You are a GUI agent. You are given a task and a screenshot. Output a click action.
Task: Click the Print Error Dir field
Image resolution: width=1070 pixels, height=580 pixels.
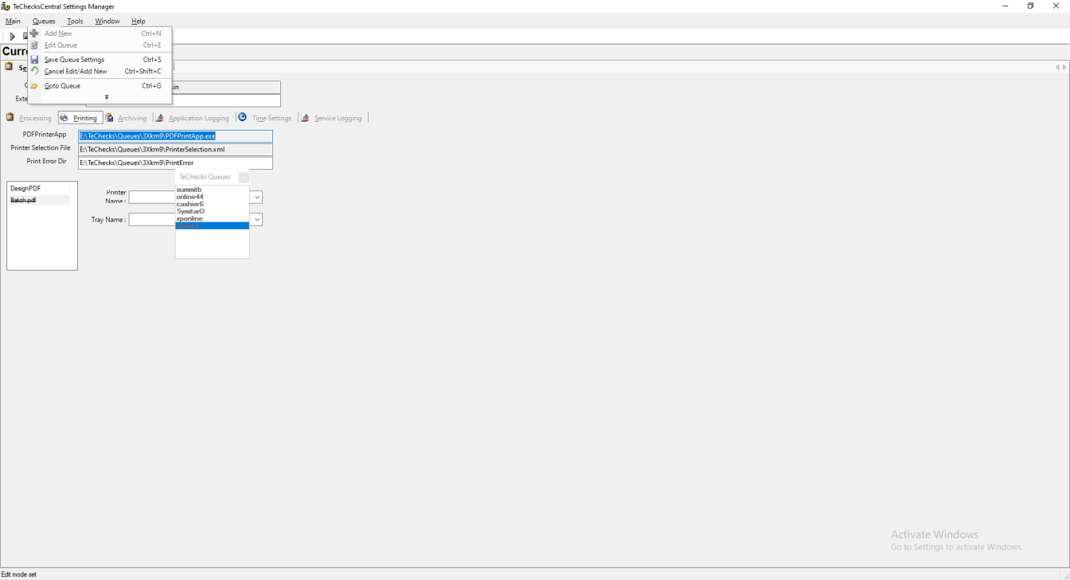click(175, 163)
